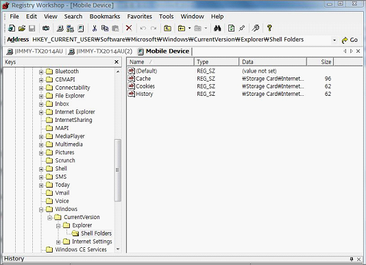
Task: Close the History panel
Action: coord(358,259)
